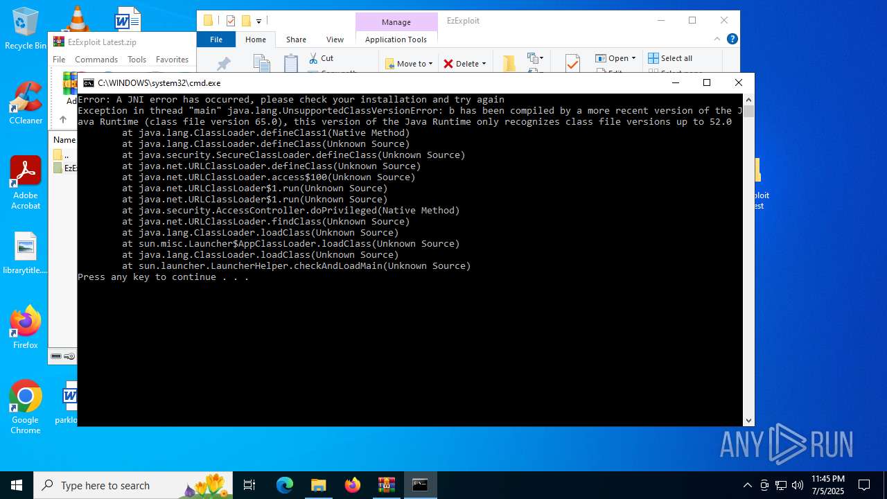Image resolution: width=887 pixels, height=499 pixels.
Task: Switch to Command Prompt on the taskbar
Action: coord(420,485)
